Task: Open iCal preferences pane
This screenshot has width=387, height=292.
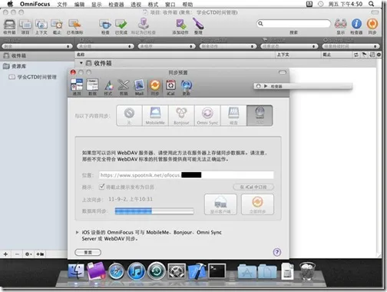Action: click(x=170, y=87)
